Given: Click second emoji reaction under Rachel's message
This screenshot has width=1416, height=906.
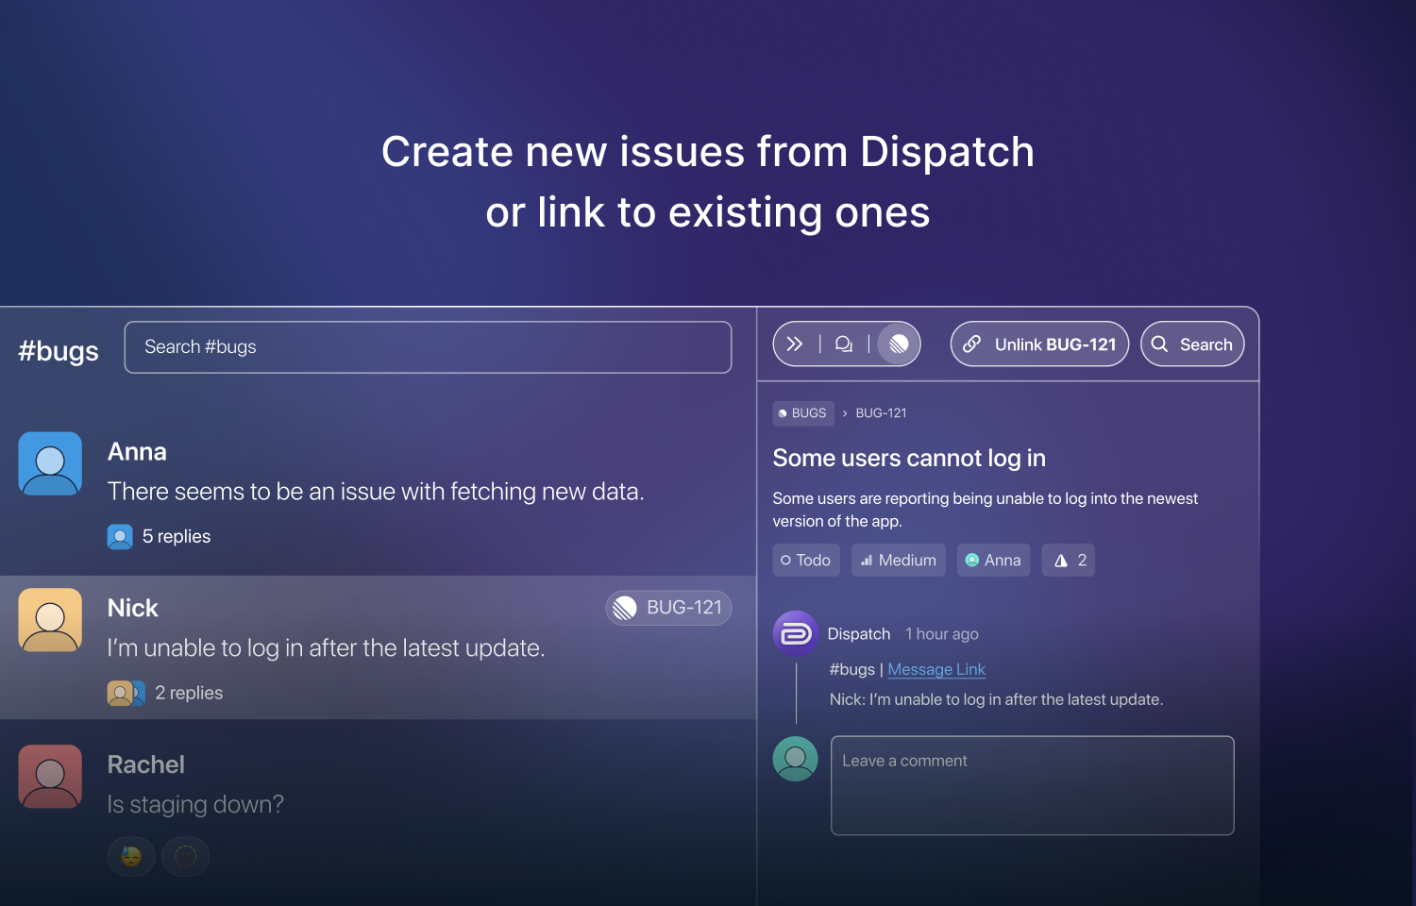Looking at the screenshot, I should [186, 856].
